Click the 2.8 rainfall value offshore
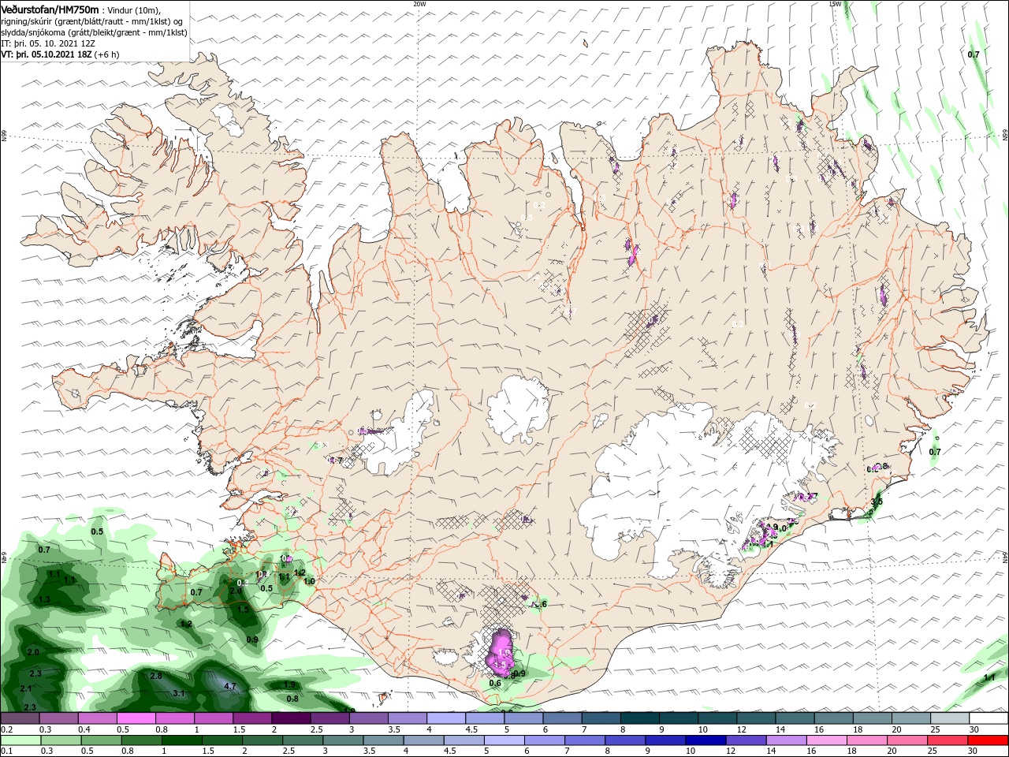This screenshot has width=1009, height=757. 156,676
